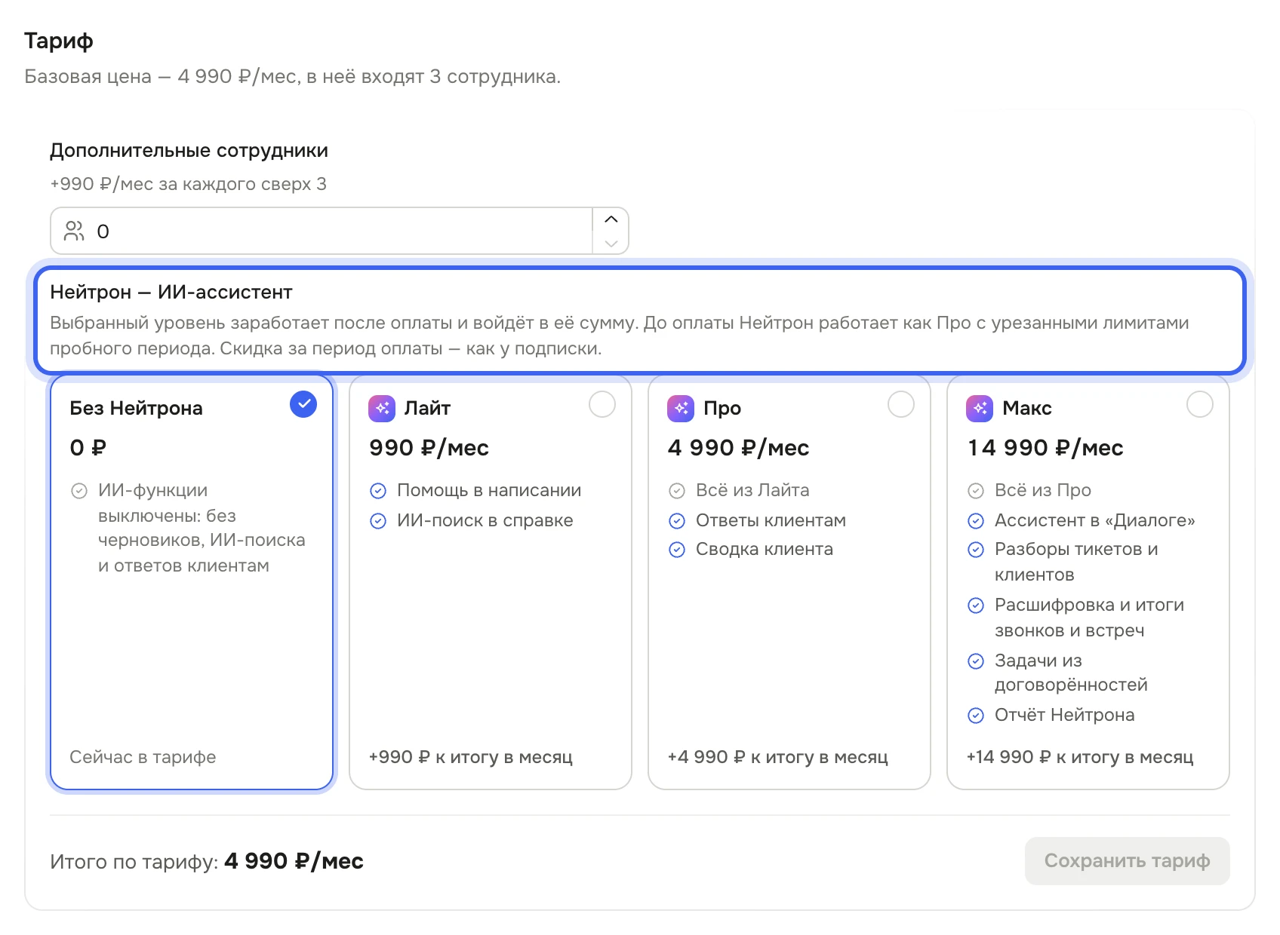
Task: Decrease additional employees with down arrow
Action: coord(611,243)
